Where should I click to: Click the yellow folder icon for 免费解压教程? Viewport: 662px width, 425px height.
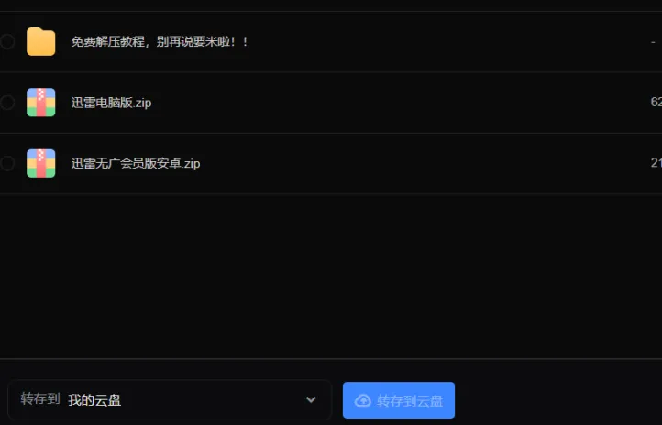tap(41, 42)
